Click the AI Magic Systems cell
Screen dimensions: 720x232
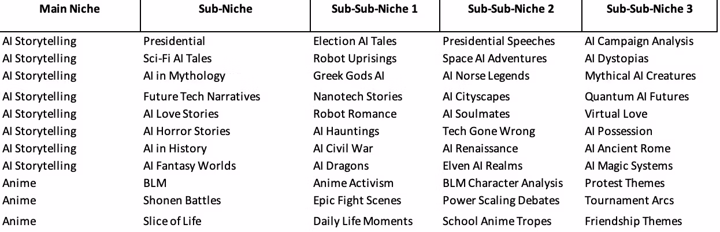[x=629, y=166]
